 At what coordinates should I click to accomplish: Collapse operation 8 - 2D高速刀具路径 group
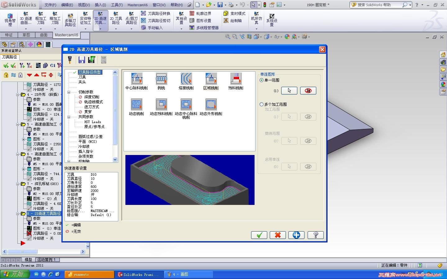tap(18, 214)
